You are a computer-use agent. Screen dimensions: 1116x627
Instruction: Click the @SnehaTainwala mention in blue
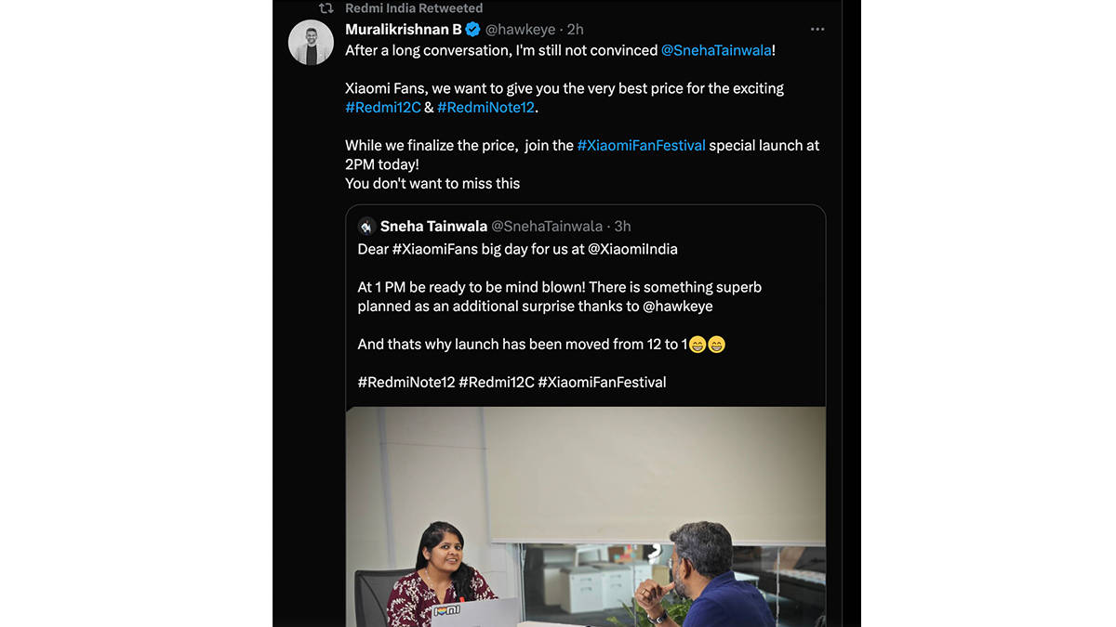click(716, 50)
